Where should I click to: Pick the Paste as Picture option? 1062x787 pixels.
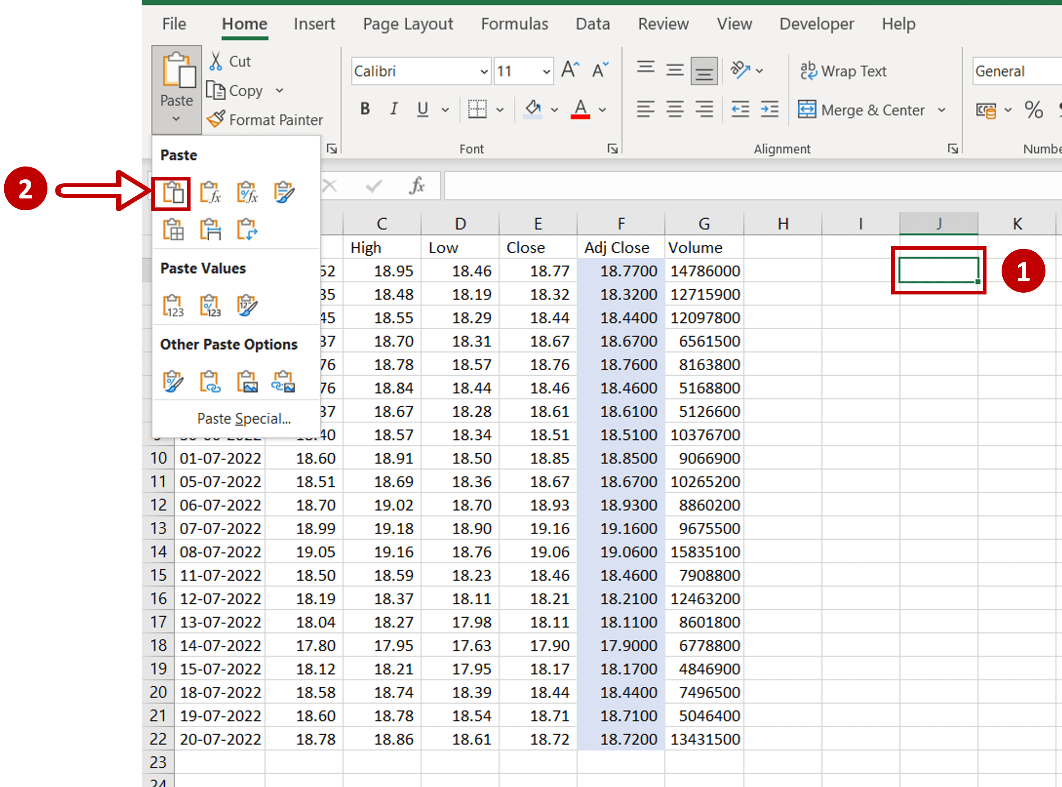[247, 381]
